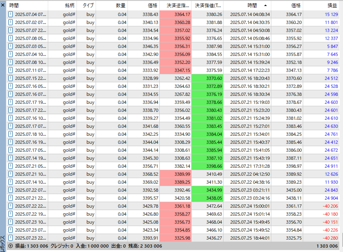
Task: Sort by the 決済逆指 stop loss header
Action: pos(175,5)
